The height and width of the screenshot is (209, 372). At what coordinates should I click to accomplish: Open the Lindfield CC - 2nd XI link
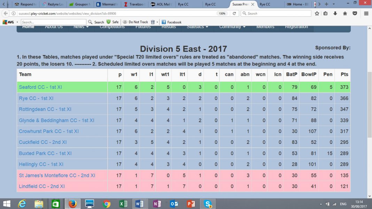[x=42, y=186]
